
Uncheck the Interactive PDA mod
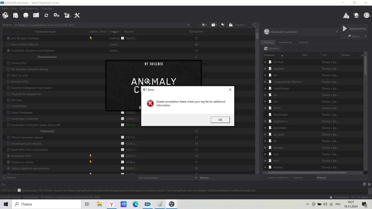[8, 156]
